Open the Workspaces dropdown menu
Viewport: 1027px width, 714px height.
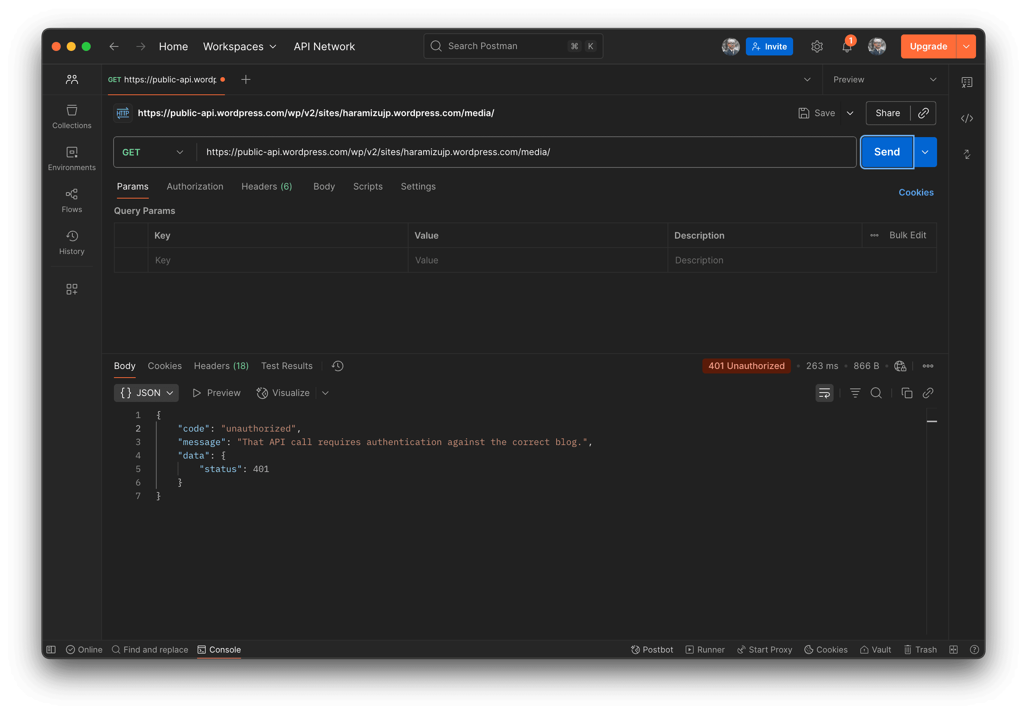click(x=239, y=46)
